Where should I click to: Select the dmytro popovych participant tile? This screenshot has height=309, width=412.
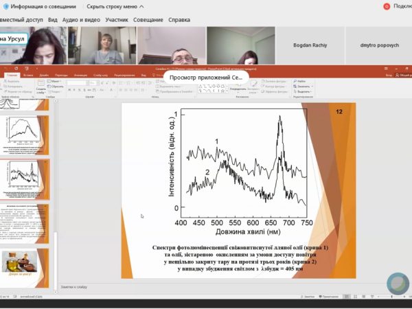point(378,45)
